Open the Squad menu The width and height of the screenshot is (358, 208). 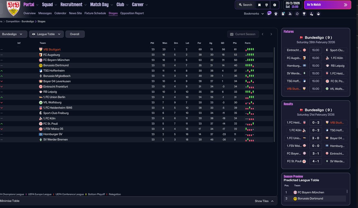pyautogui.click(x=50, y=4)
